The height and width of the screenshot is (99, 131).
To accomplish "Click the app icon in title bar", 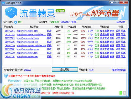I will coord(3,3).
